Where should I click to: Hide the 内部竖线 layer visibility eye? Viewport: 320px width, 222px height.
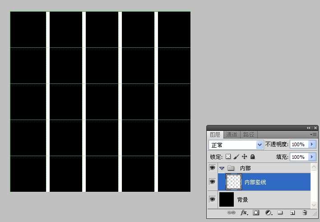tap(213, 181)
